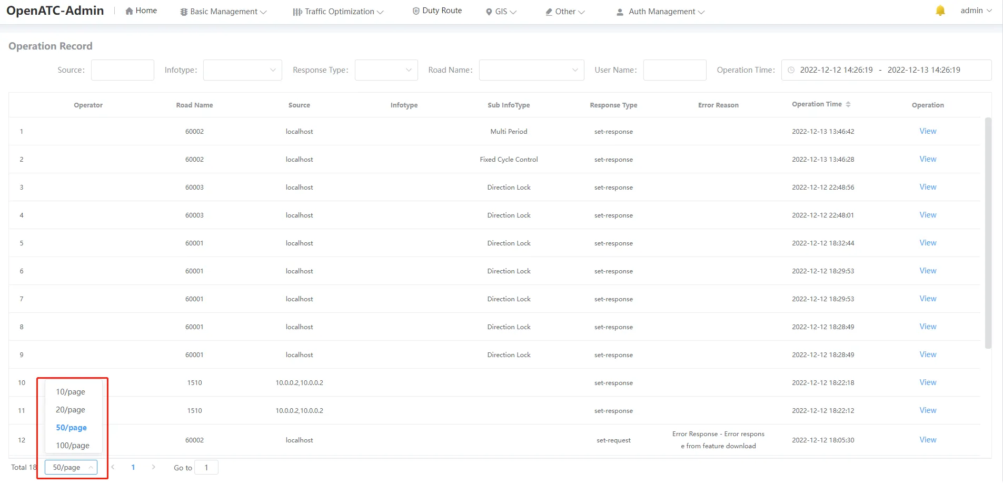
Task: Click the table vertical scrollbar
Action: 988,233
